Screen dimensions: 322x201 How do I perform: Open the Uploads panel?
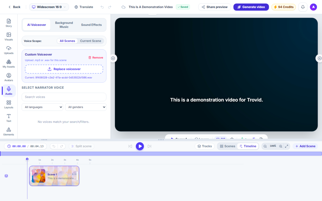9,50
